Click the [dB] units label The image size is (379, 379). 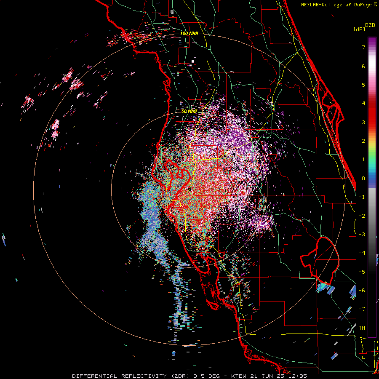tap(360, 29)
